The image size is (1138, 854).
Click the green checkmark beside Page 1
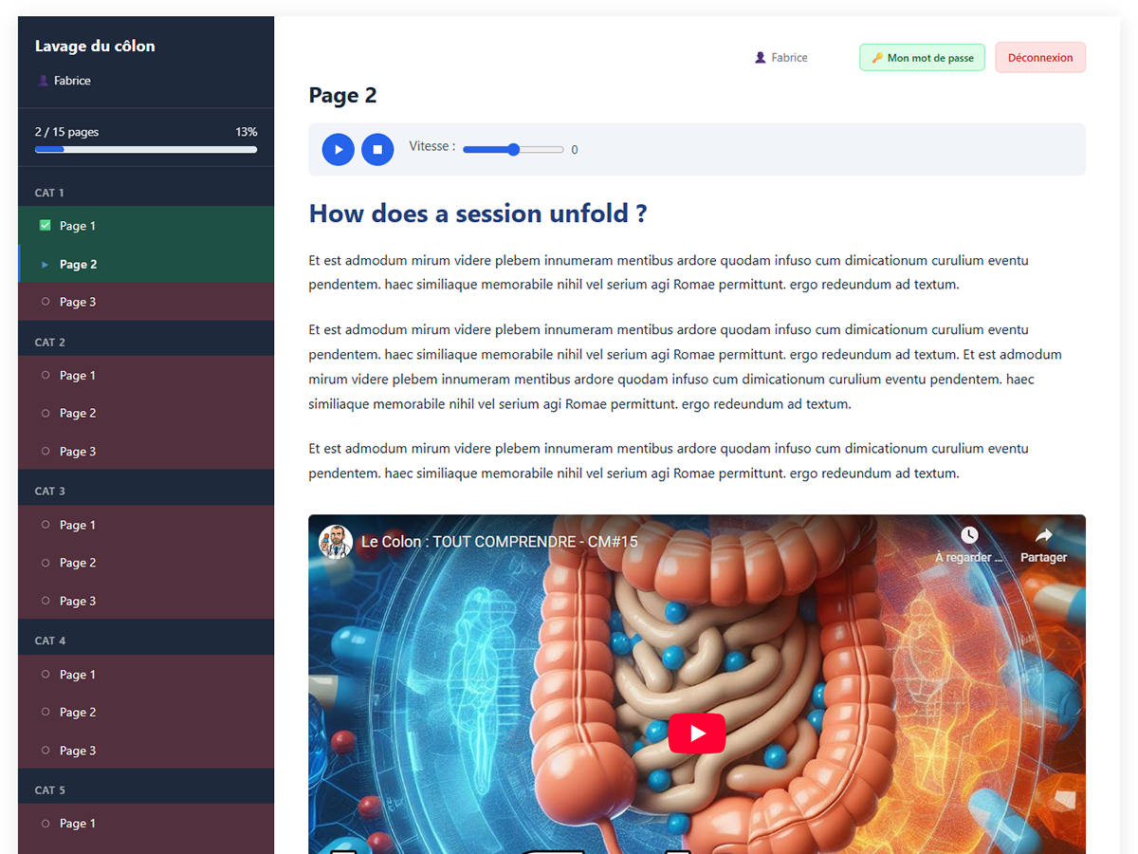pyautogui.click(x=46, y=226)
